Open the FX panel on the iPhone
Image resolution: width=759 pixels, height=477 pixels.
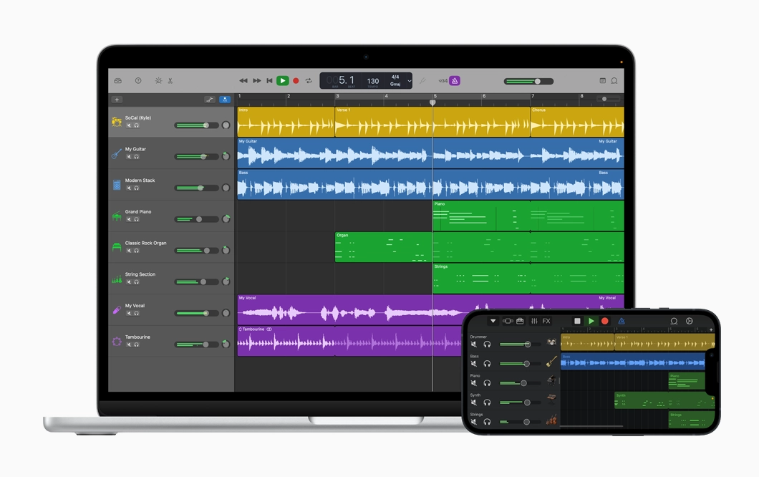[x=546, y=320]
